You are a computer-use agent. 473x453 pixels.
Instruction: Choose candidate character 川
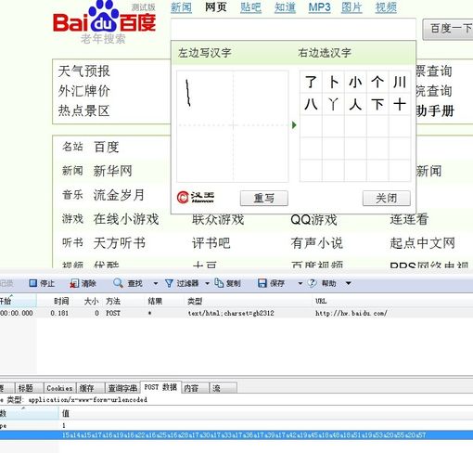[400, 83]
